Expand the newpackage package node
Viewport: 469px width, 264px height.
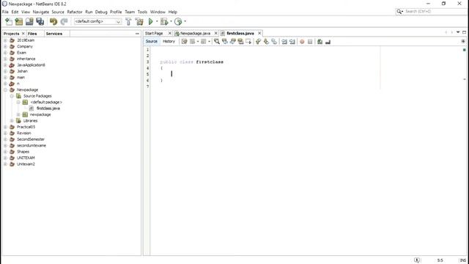coord(18,114)
